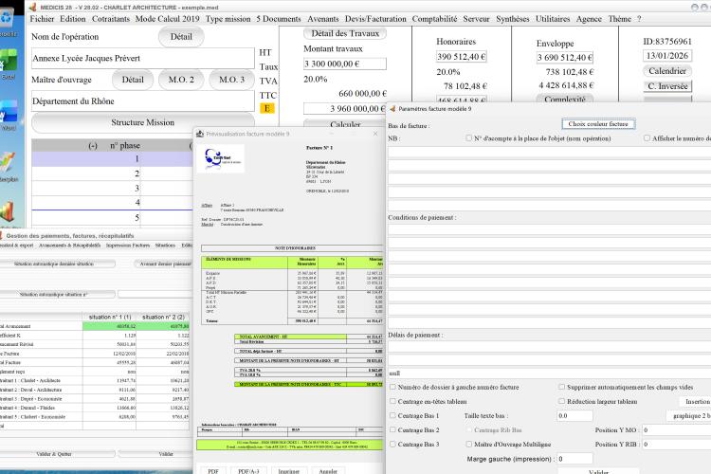Viewport: 711px width, 474px height.
Task: Toggle Afficher le numéro checkbox
Action: tap(647, 137)
